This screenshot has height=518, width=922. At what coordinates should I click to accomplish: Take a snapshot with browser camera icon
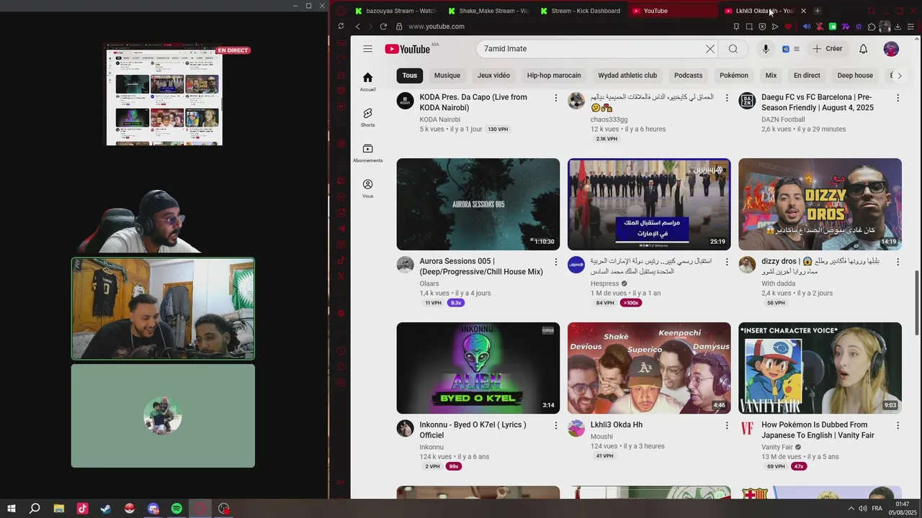tap(749, 27)
